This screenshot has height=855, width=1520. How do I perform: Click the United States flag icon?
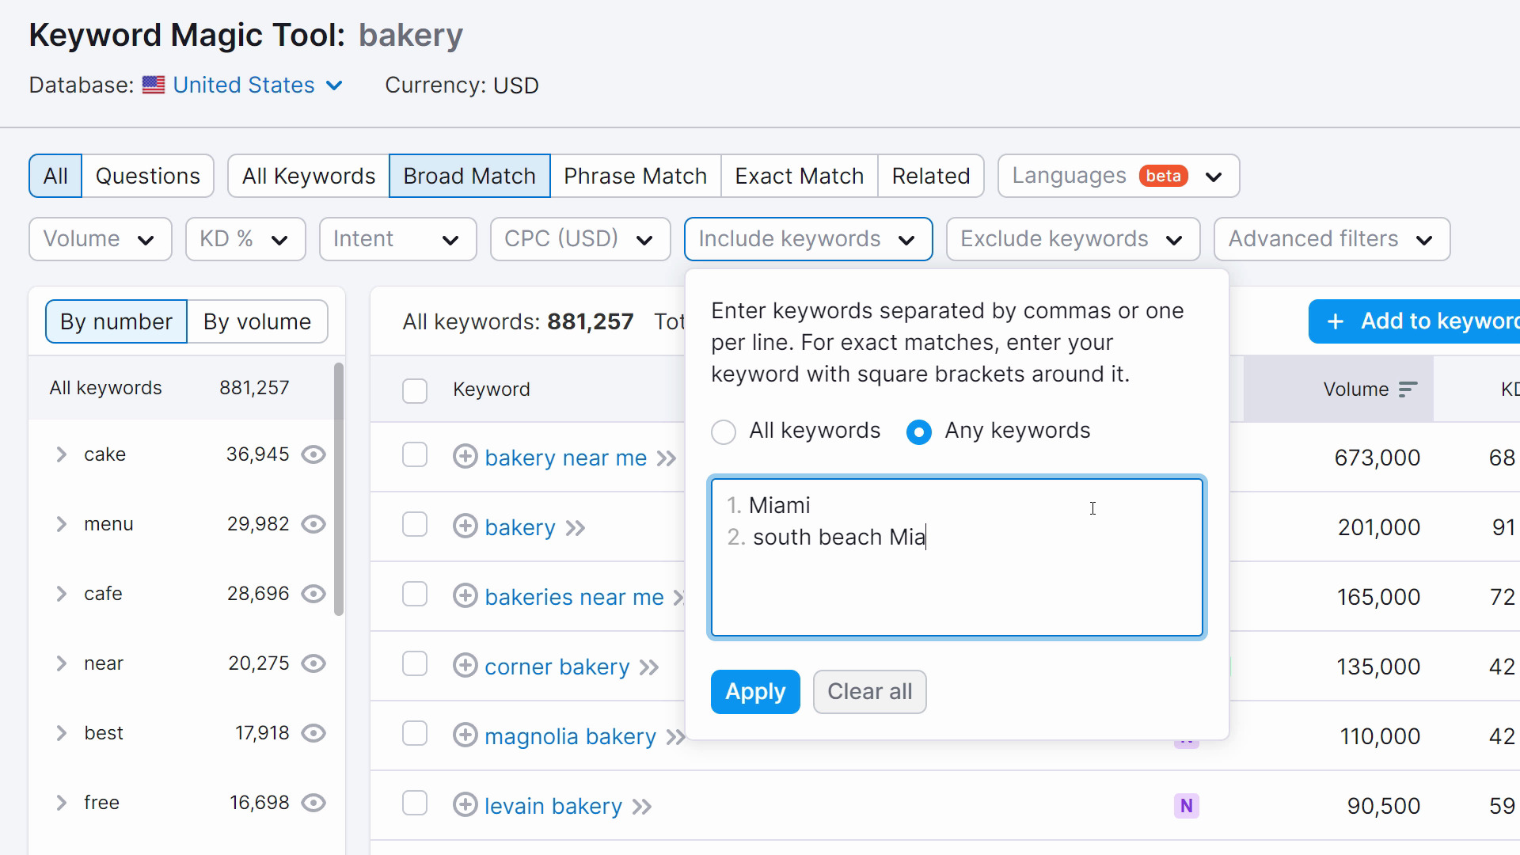click(x=154, y=85)
